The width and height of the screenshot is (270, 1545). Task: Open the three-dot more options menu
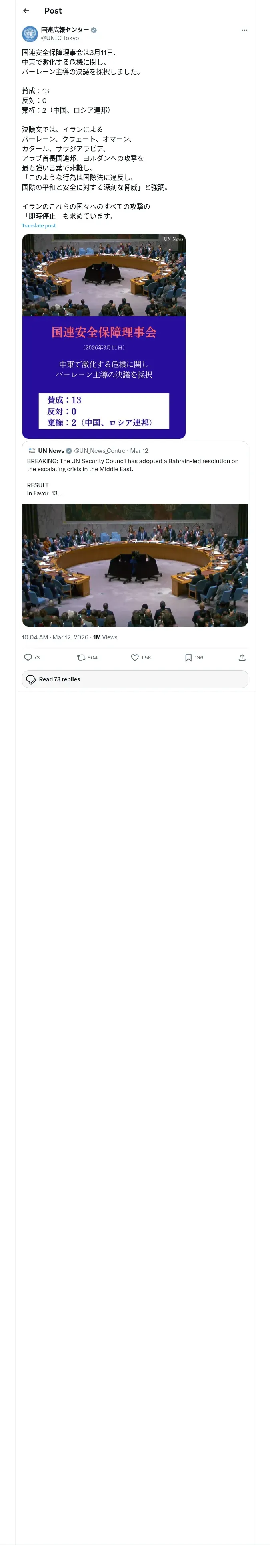pos(244,30)
